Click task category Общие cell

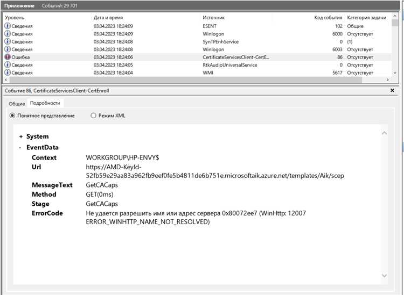coord(355,26)
